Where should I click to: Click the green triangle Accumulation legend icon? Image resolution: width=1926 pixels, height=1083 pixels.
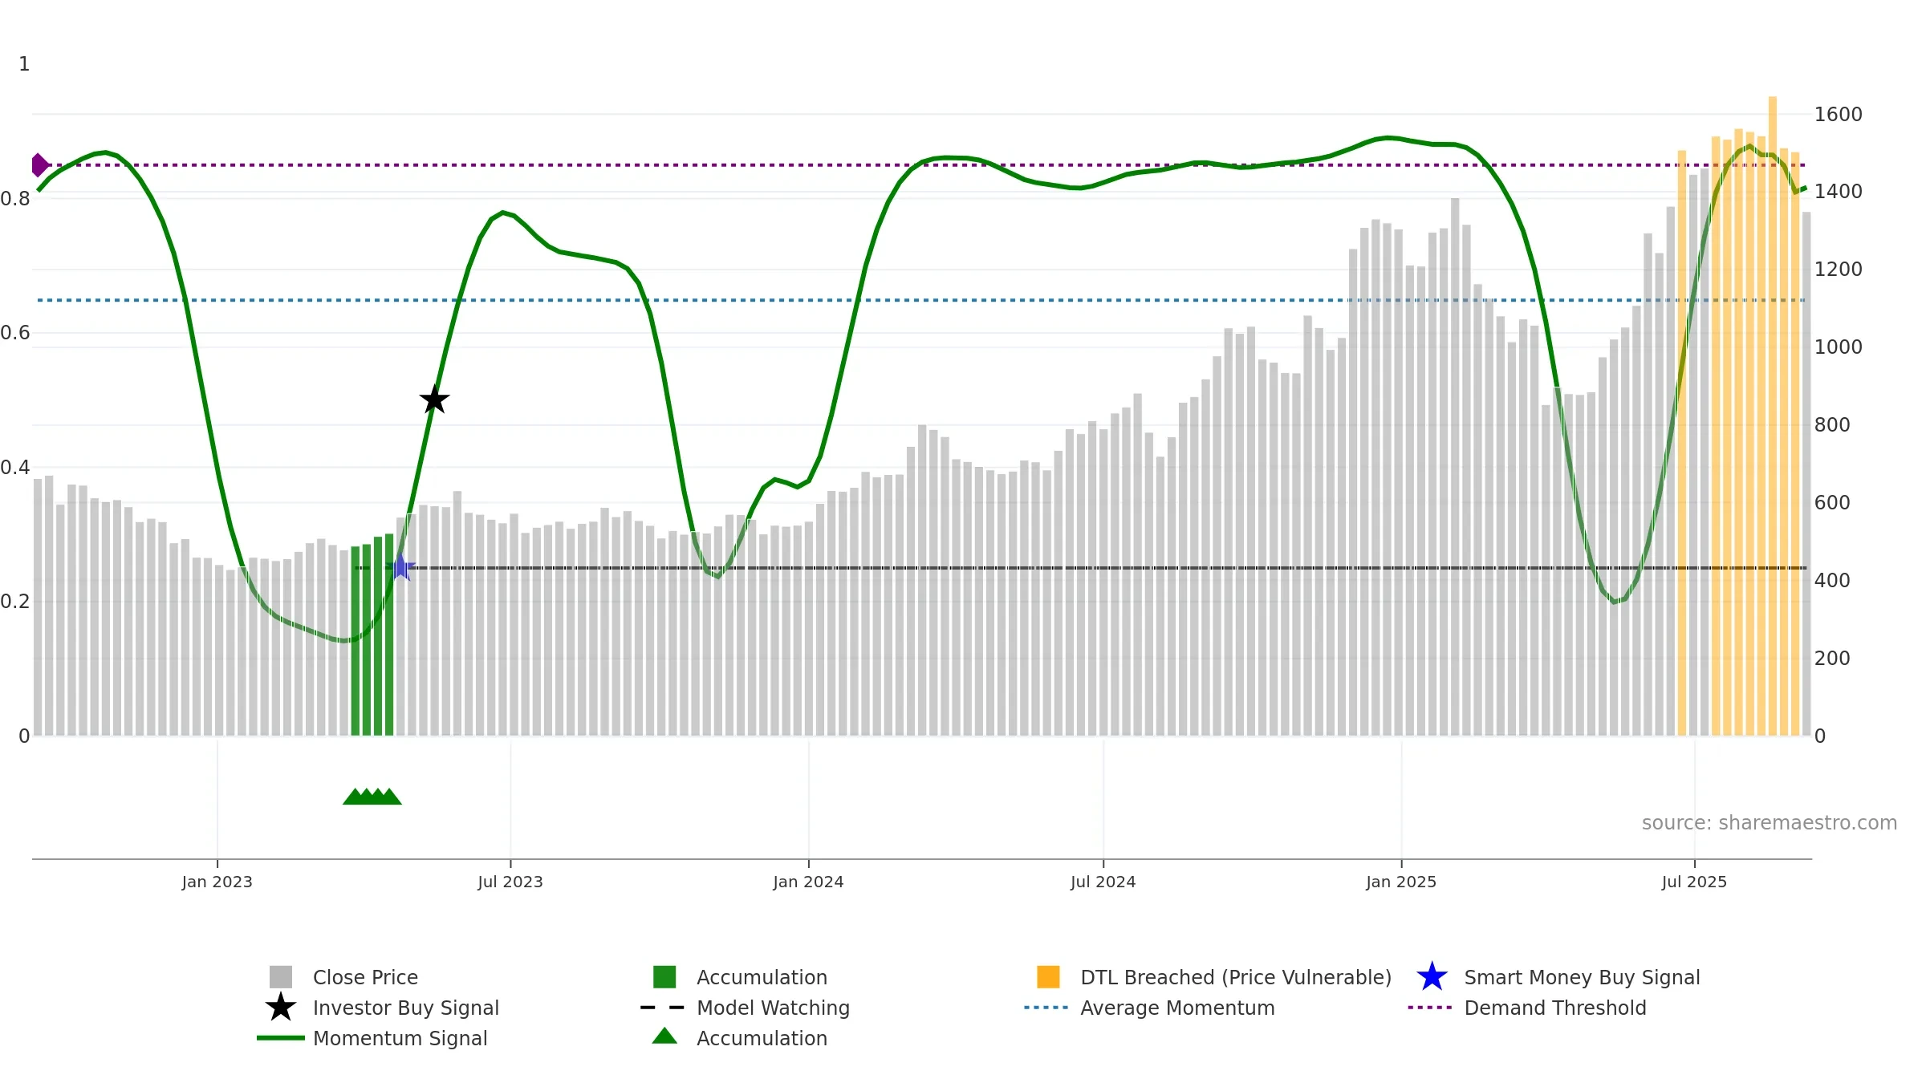point(664,1037)
